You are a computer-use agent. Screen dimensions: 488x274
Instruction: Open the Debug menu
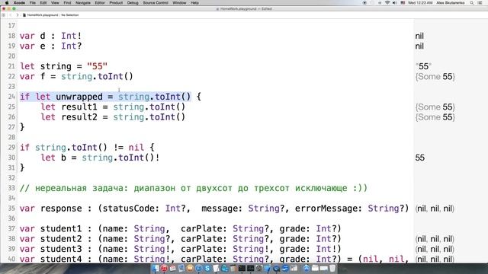[x=133, y=3]
